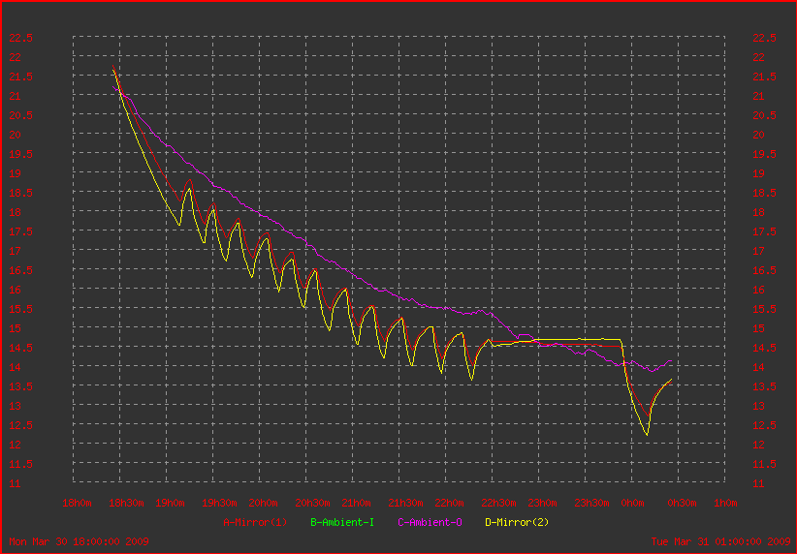Click the 22h30m time axis label

coord(498,503)
